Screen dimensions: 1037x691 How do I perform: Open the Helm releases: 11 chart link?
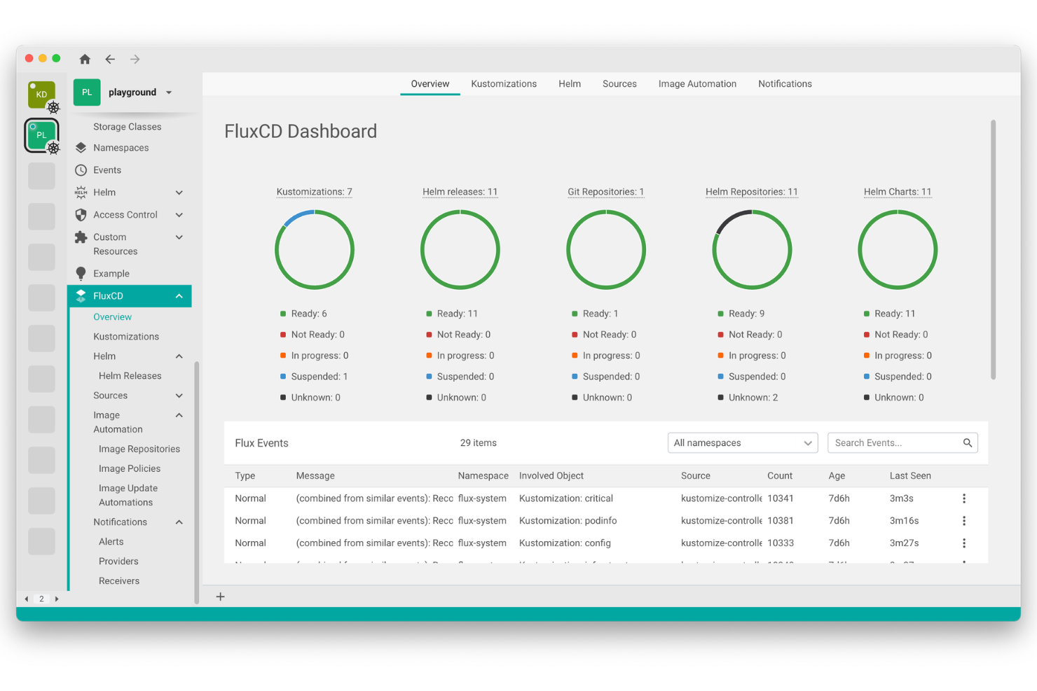tap(460, 192)
